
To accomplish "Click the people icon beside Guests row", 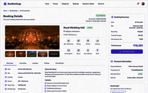I will click(x=6, y=81).
